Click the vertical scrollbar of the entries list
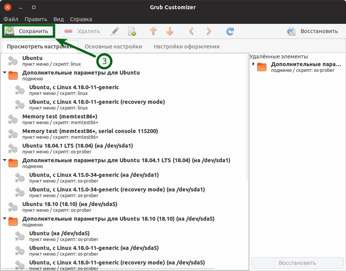Image resolution: width=346 pixels, height=271 pixels. (247, 118)
